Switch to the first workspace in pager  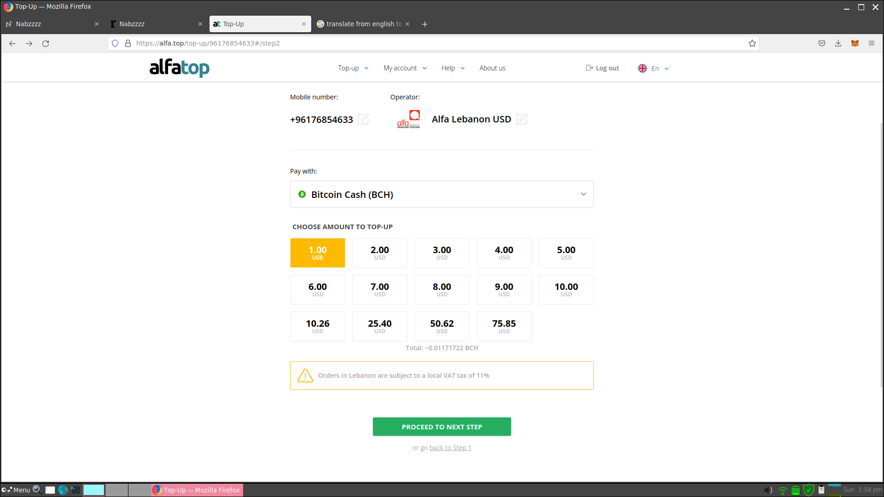click(93, 490)
